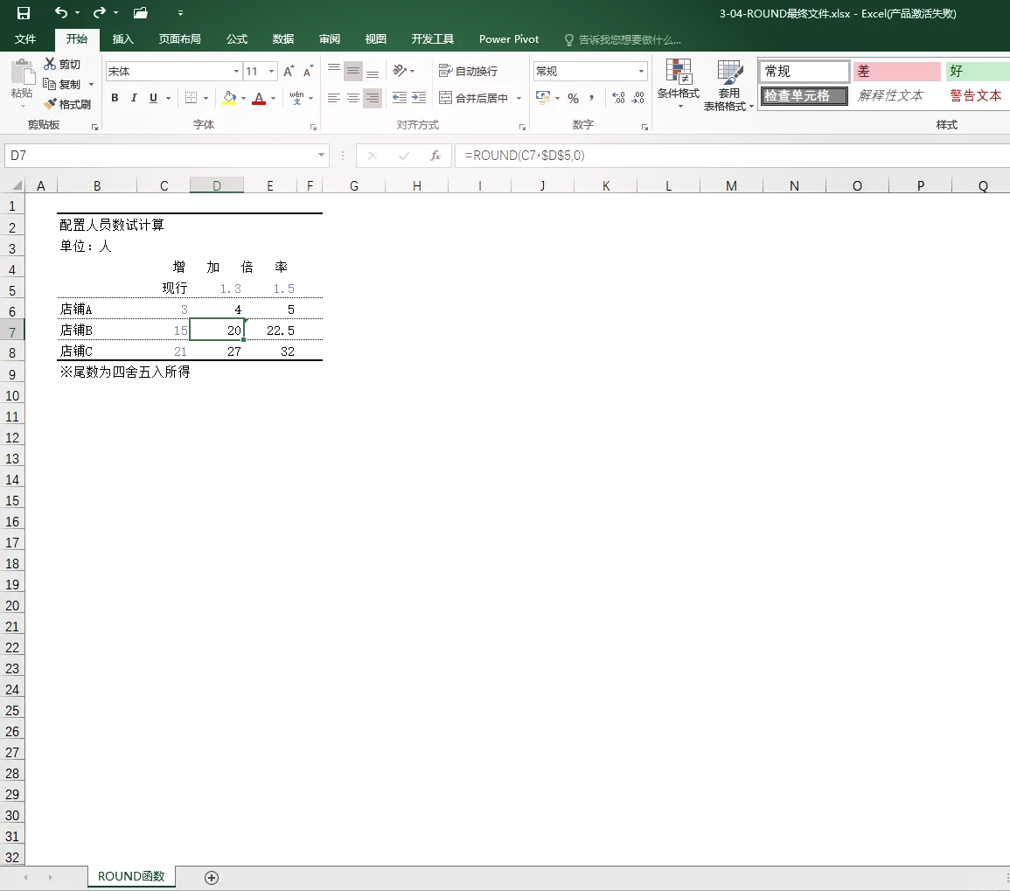Switch to the Power Pivot tab

[x=509, y=39]
